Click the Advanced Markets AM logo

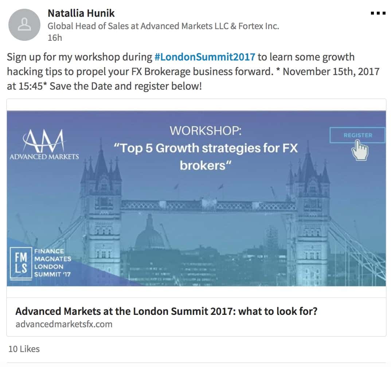pyautogui.click(x=44, y=144)
